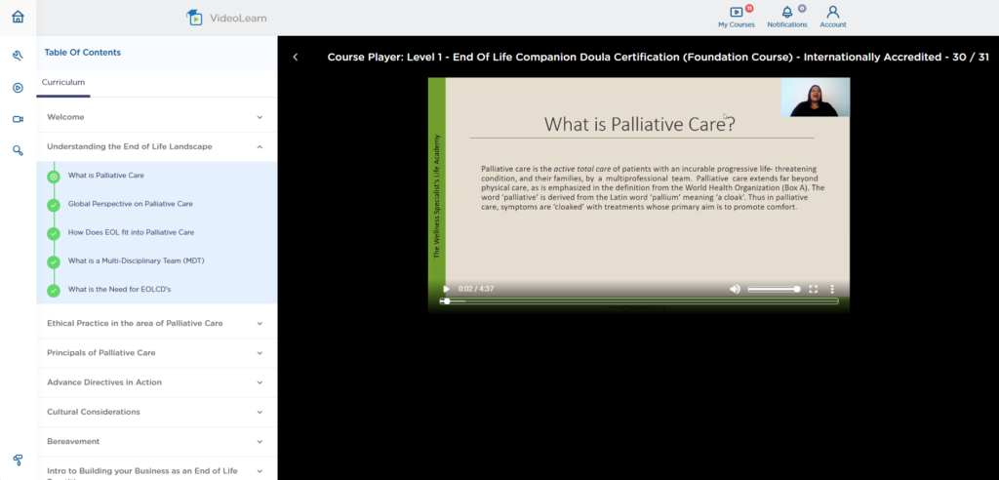The image size is (999, 480).
Task: Open the video camera sidebar icon
Action: [18, 119]
